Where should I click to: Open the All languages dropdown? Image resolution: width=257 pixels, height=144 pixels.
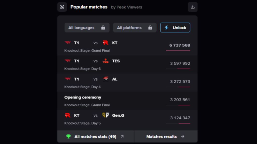tap(87, 27)
